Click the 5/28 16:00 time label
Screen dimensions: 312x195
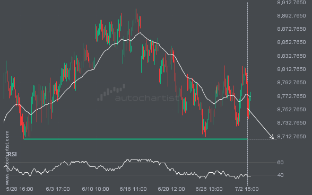(x=20, y=189)
